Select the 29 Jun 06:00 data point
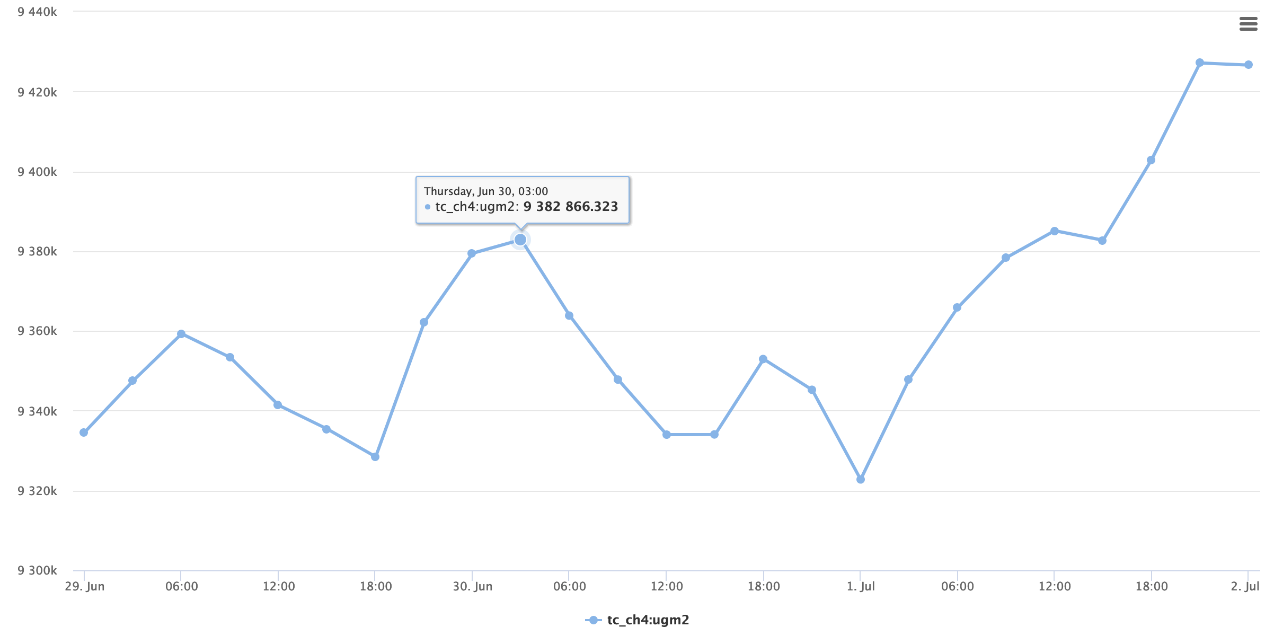Viewport: 1274px width, 636px height. click(x=181, y=334)
